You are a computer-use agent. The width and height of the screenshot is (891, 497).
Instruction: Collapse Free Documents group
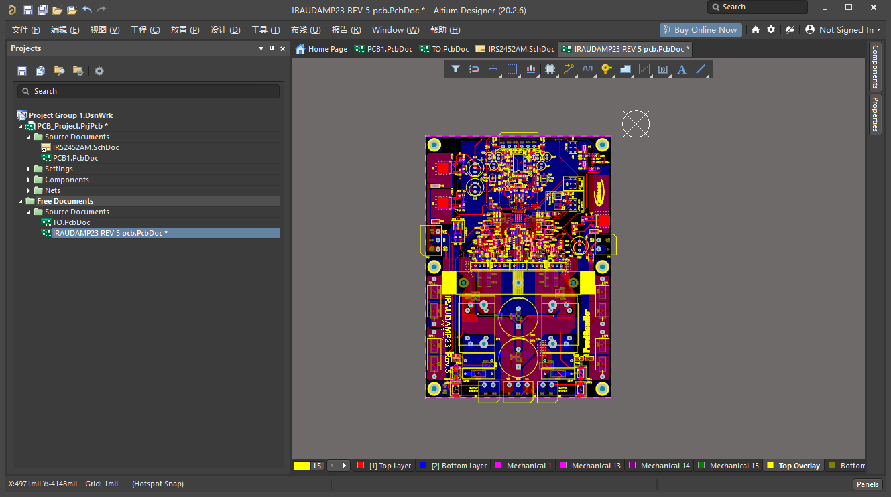[21, 201]
